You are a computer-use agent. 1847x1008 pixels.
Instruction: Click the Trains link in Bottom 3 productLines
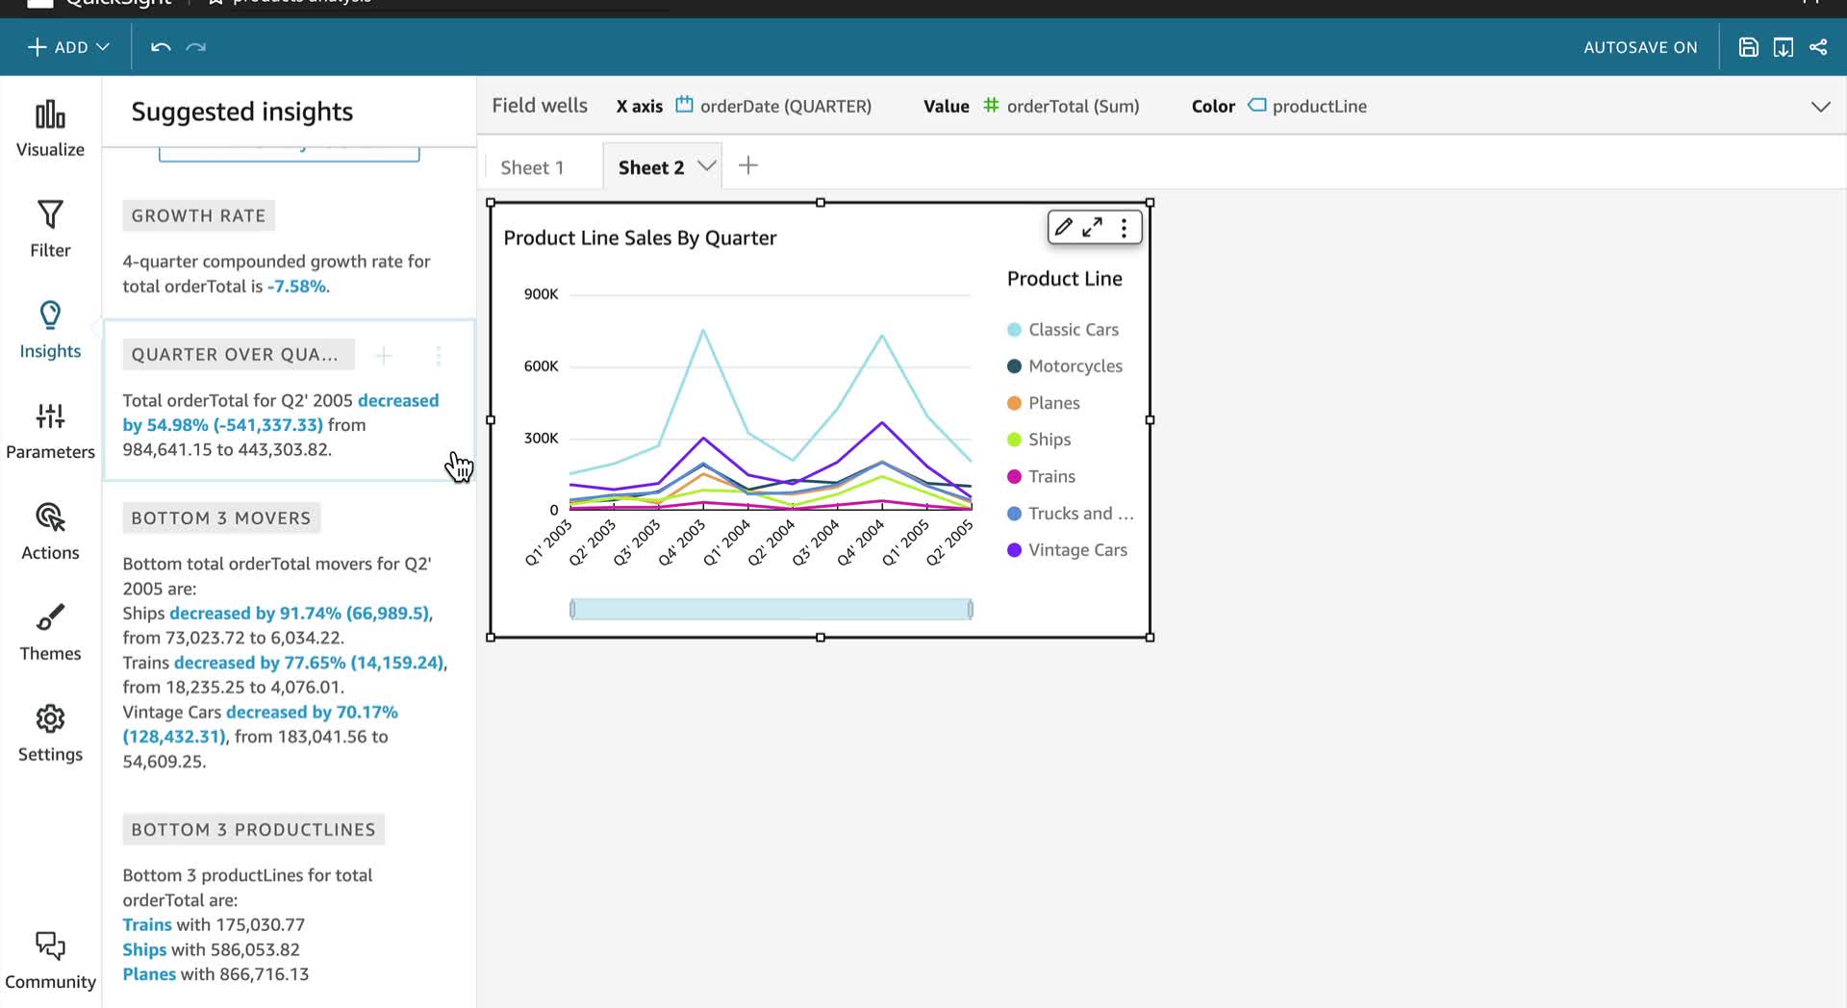tap(147, 924)
